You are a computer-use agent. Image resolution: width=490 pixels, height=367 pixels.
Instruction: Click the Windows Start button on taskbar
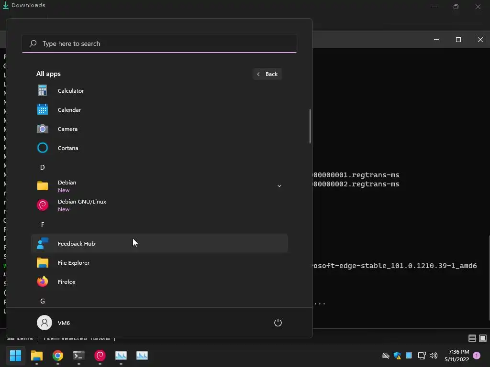tap(15, 355)
